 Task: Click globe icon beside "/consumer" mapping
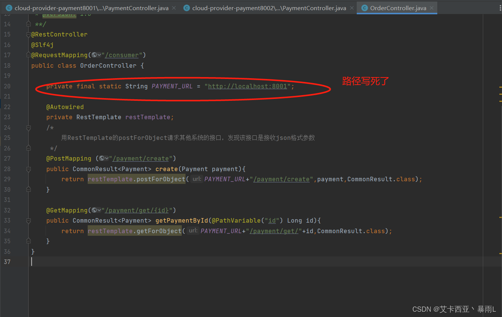[94, 55]
